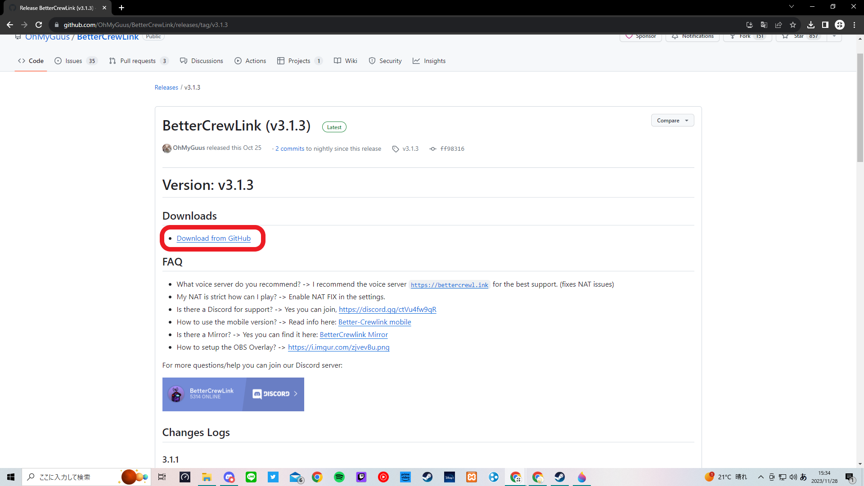Switch to Pull requests tab

coord(138,61)
